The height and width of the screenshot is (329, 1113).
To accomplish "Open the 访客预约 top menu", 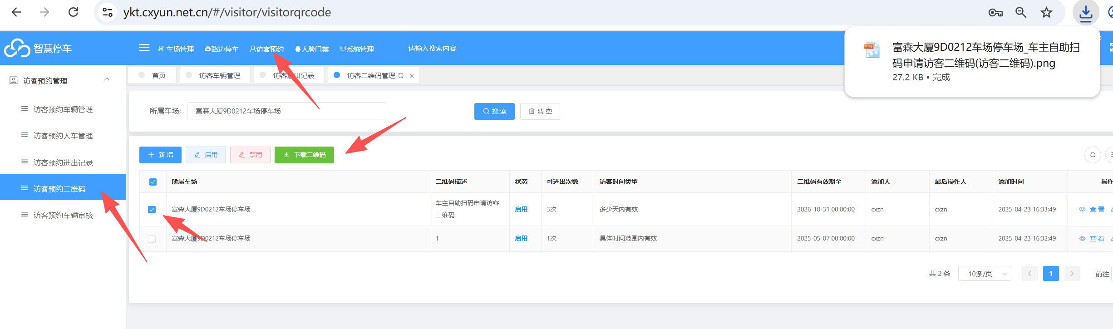I will pos(267,49).
